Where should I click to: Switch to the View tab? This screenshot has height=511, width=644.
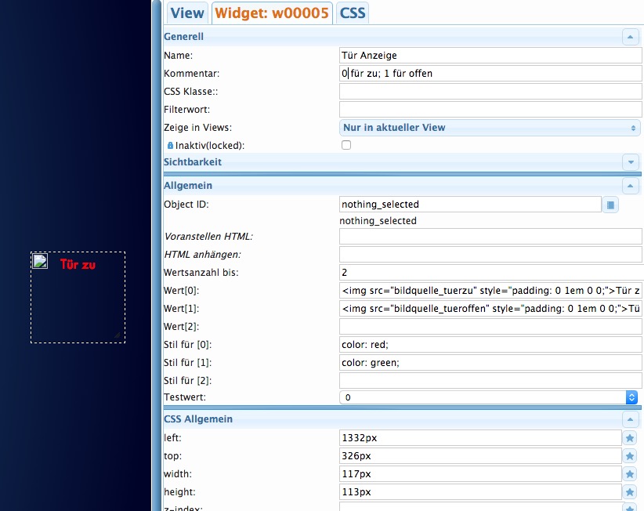point(187,13)
